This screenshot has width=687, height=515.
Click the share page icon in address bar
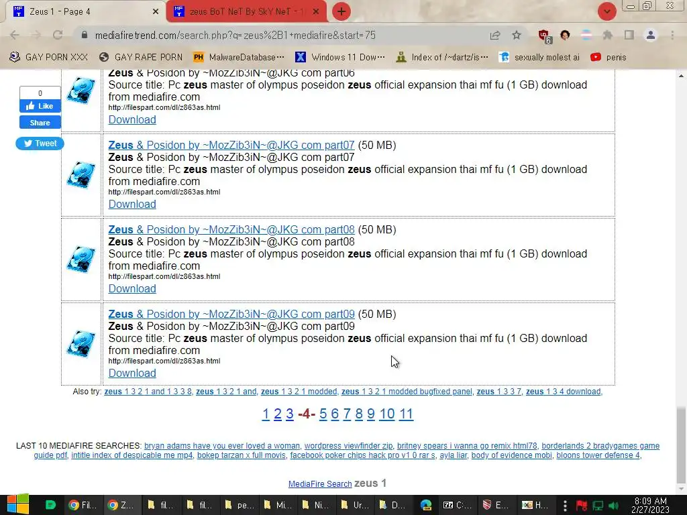click(x=495, y=35)
